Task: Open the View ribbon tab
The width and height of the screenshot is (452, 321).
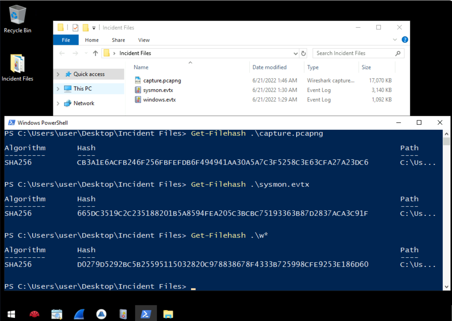Action: tap(144, 40)
